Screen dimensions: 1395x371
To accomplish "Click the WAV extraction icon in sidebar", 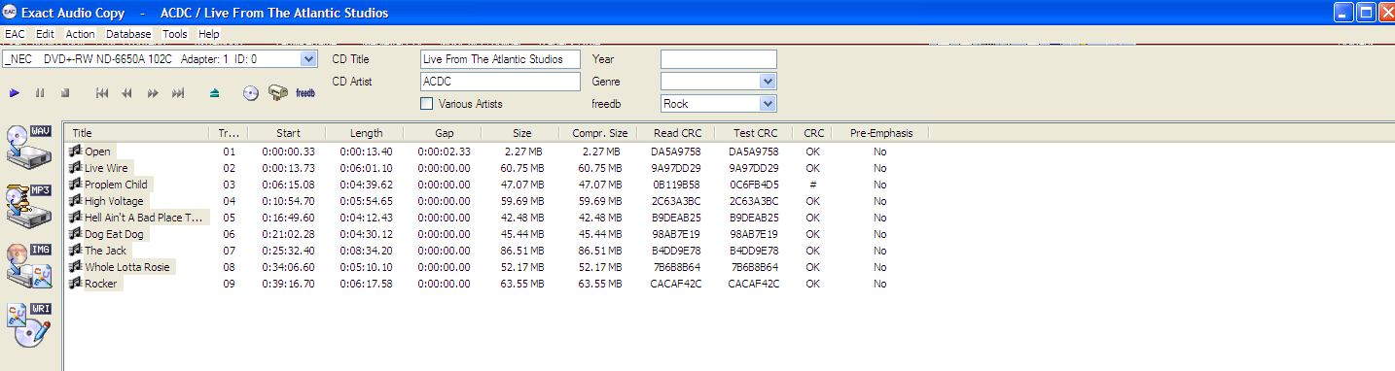I will 28,147.
